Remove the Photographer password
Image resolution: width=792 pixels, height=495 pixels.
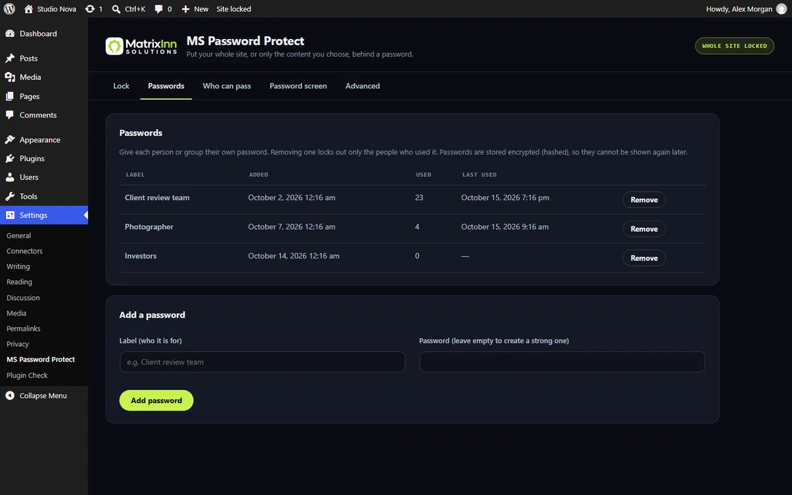[x=644, y=229]
